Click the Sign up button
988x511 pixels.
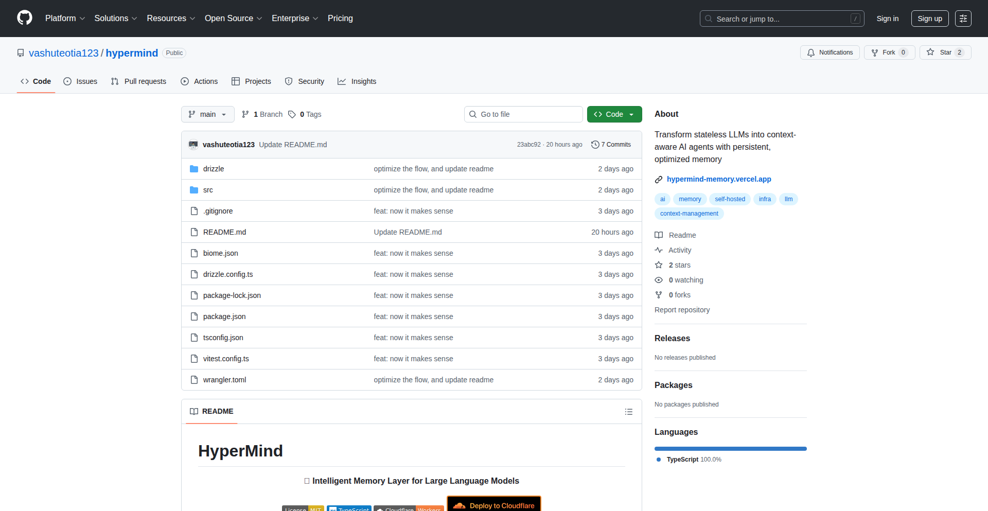click(929, 19)
